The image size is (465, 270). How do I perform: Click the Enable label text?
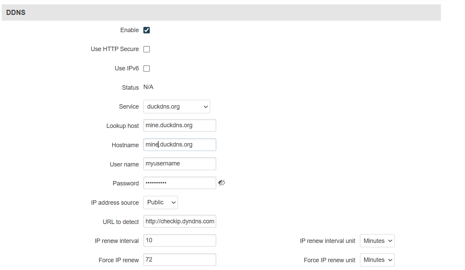pos(129,30)
